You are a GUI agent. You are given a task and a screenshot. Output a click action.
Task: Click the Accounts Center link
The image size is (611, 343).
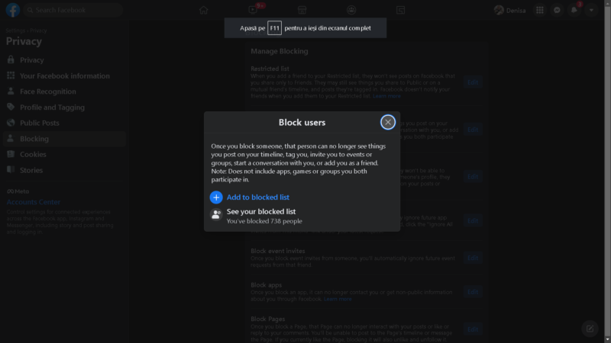point(33,202)
